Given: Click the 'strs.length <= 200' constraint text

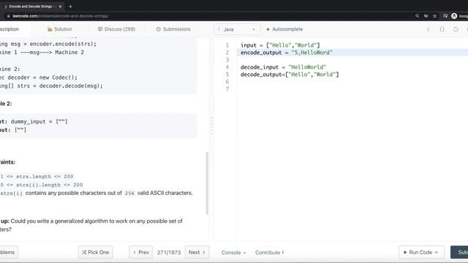Looking at the screenshot, I should [x=45, y=177].
